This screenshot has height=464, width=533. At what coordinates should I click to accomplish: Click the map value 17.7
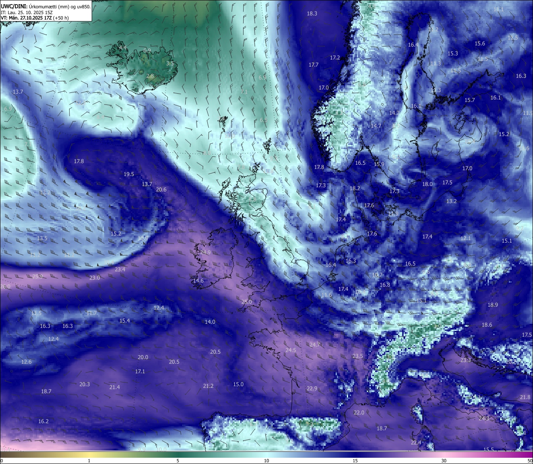coord(314,65)
